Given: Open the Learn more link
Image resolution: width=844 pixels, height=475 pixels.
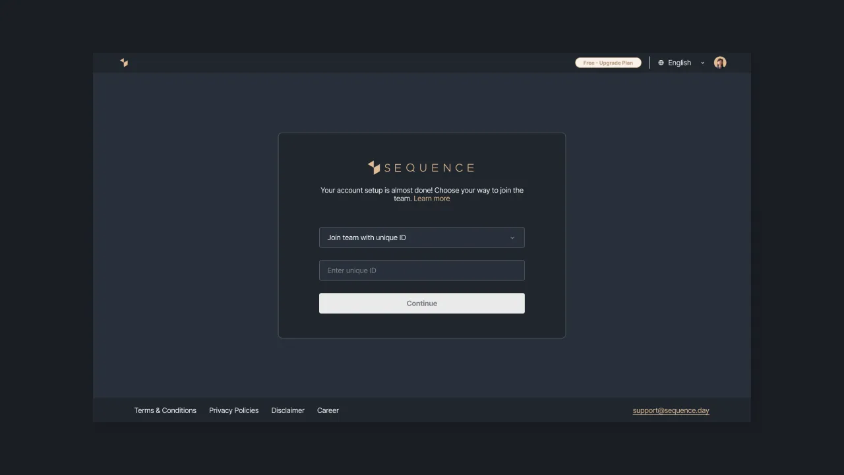Looking at the screenshot, I should 432,199.
